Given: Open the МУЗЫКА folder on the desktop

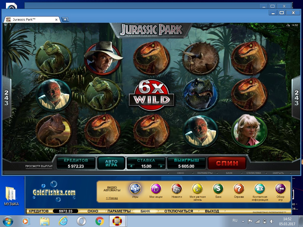Looking at the screenshot, I should [x=12, y=196].
